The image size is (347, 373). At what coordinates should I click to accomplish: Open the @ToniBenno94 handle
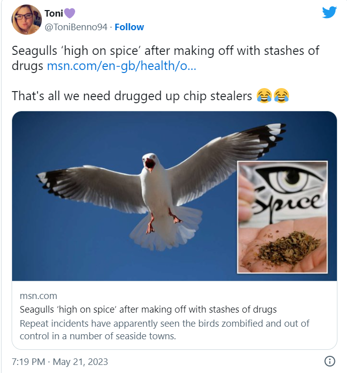pyautogui.click(x=76, y=27)
